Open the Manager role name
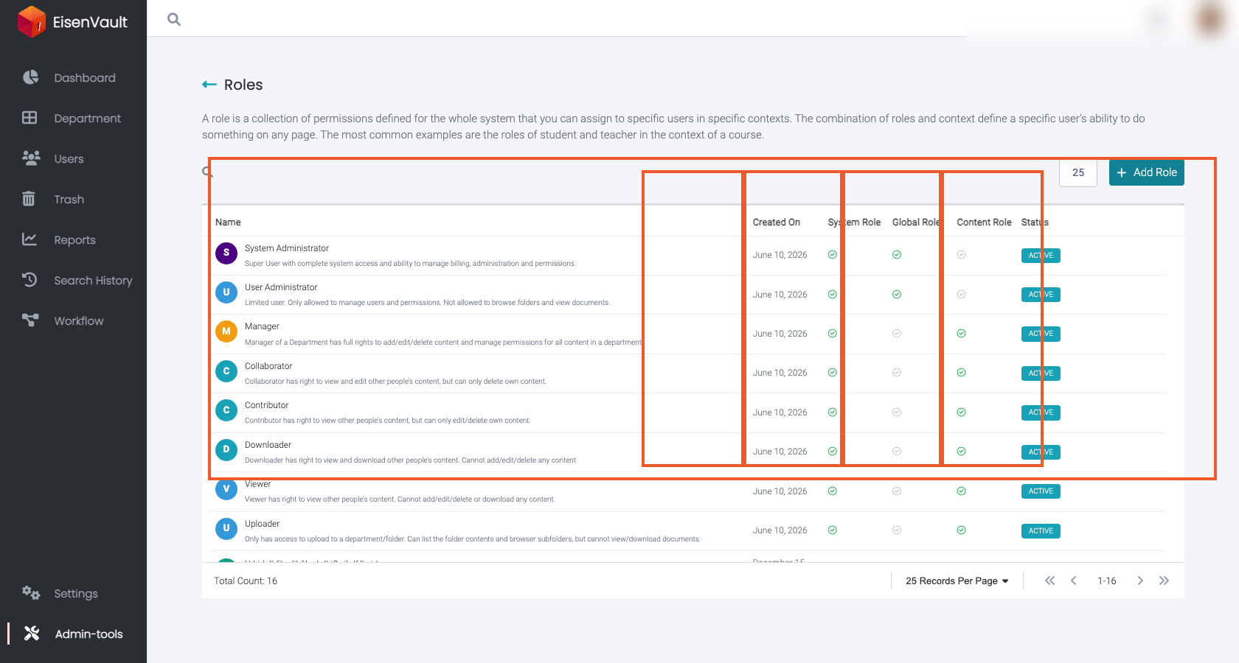Image resolution: width=1239 pixels, height=663 pixels. (x=262, y=326)
